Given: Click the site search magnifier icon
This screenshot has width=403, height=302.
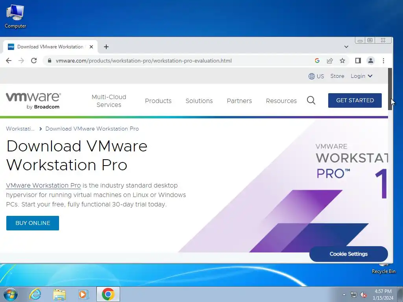Looking at the screenshot, I should click(x=311, y=100).
